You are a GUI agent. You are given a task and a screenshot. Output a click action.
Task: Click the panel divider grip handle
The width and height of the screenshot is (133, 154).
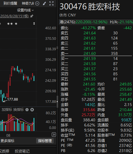click(57, 48)
